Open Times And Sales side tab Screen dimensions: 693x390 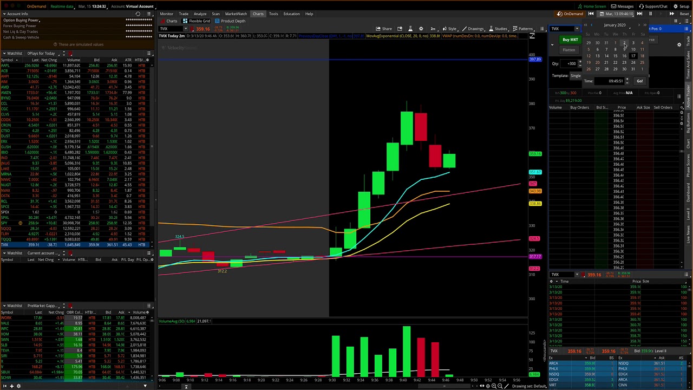689,63
